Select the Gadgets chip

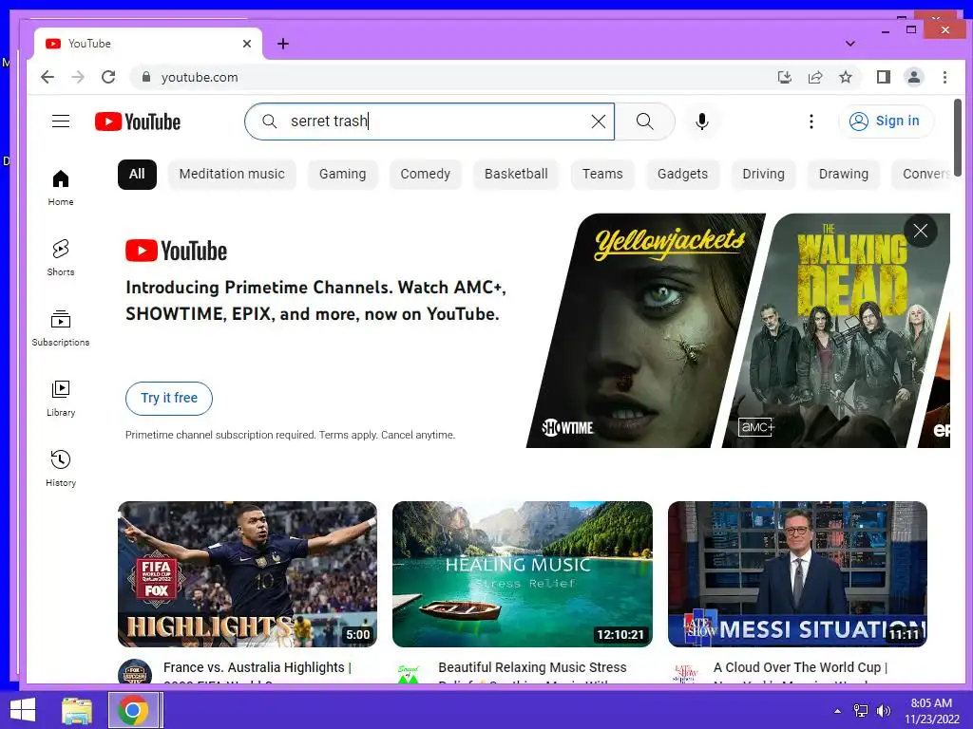pyautogui.click(x=682, y=175)
